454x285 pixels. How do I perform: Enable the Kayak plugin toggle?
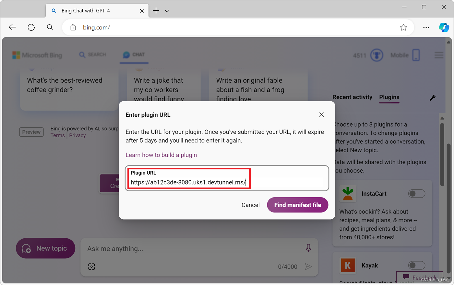(x=416, y=266)
